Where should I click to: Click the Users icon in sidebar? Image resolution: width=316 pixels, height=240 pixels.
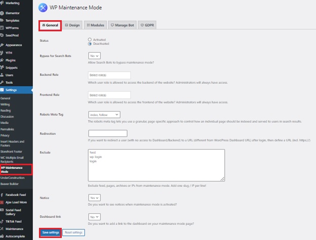pyautogui.click(x=2, y=75)
